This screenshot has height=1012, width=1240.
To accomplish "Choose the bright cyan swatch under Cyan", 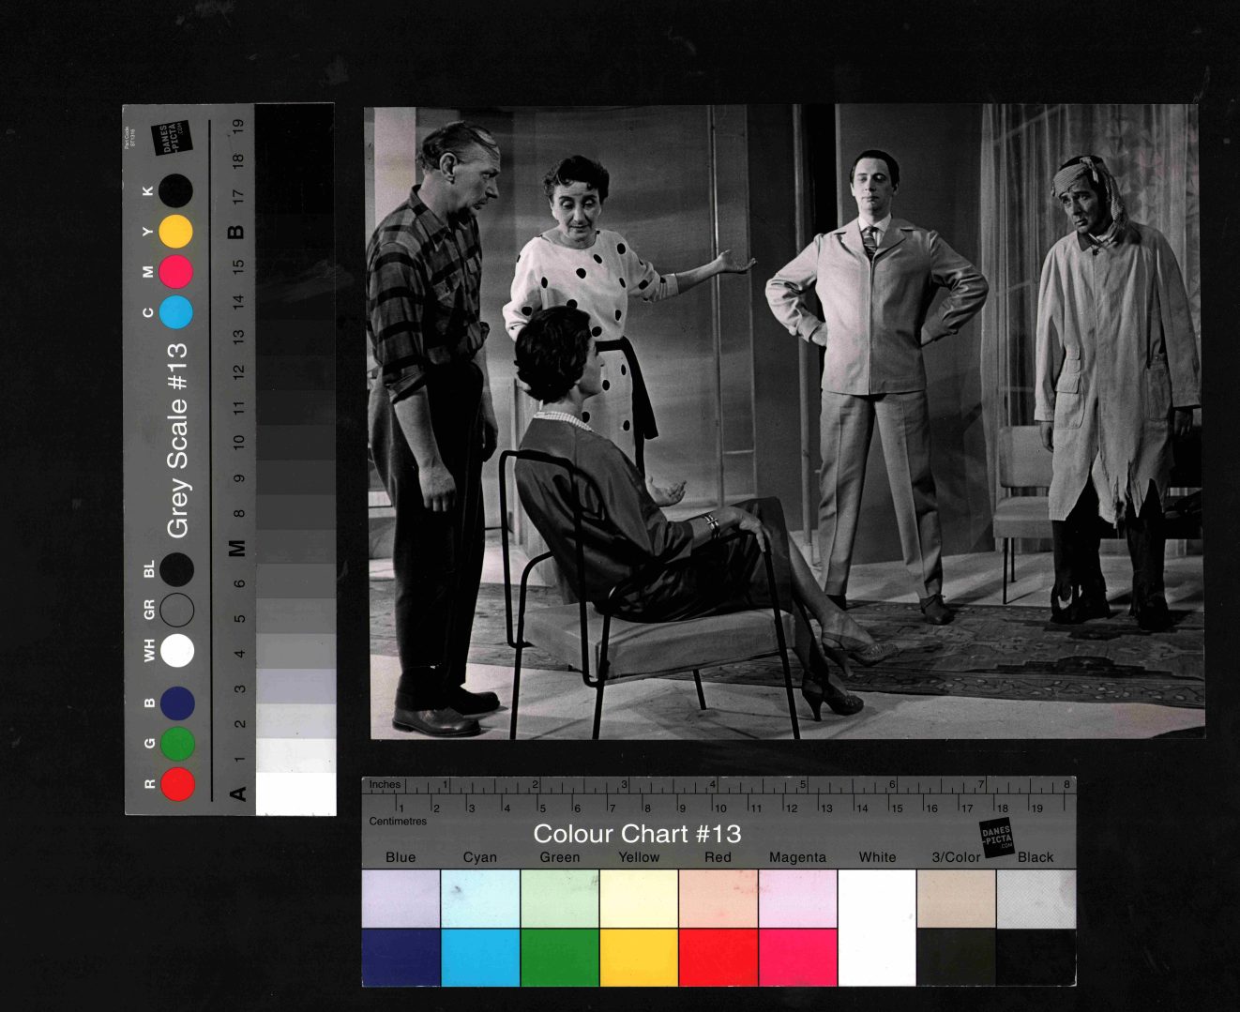I will tap(480, 957).
